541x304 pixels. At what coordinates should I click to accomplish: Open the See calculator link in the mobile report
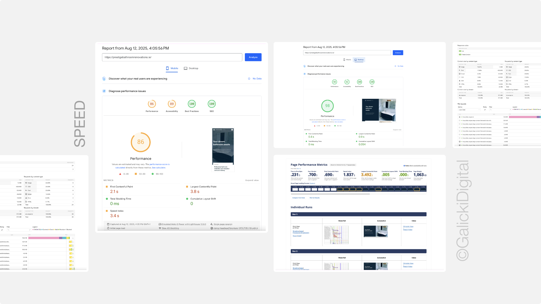point(159,168)
